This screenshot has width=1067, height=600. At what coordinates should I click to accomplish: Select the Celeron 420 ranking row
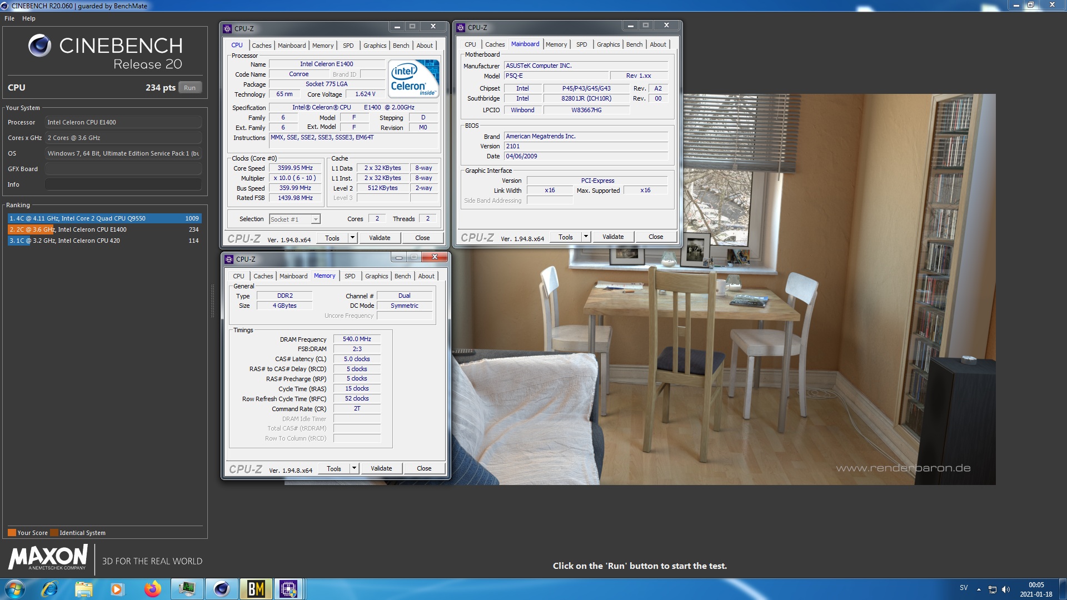[104, 241]
